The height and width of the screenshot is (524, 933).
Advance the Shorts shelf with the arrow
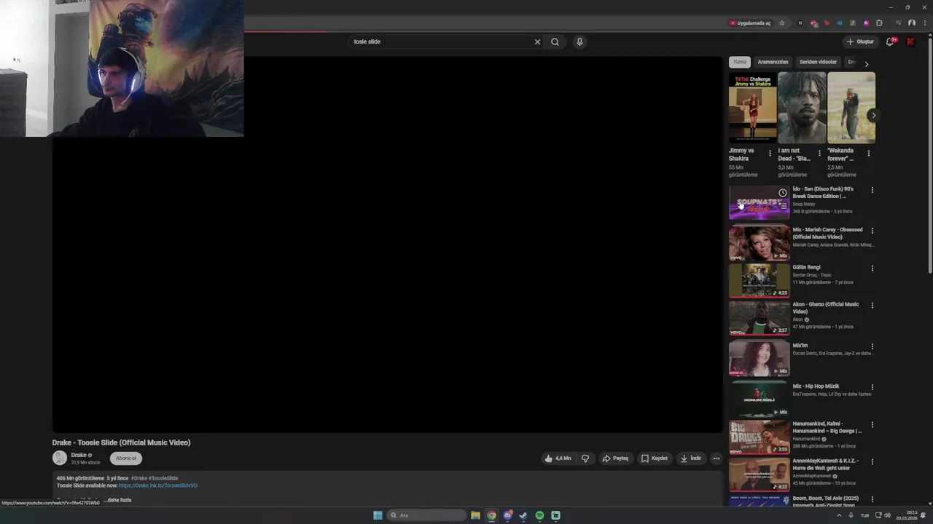[873, 115]
